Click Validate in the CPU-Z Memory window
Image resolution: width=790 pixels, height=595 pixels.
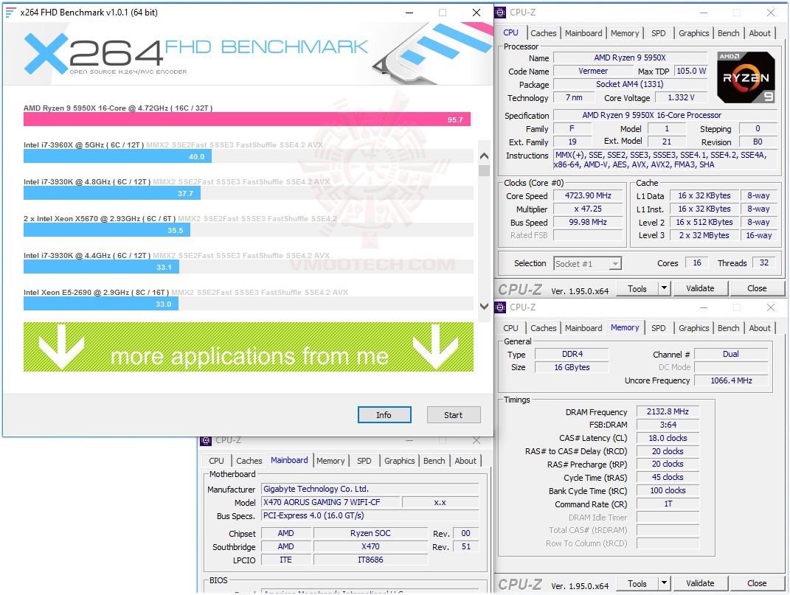[700, 583]
